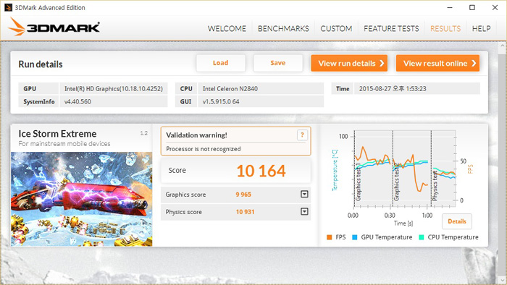
Task: Open the WELCOME tab
Action: click(227, 29)
